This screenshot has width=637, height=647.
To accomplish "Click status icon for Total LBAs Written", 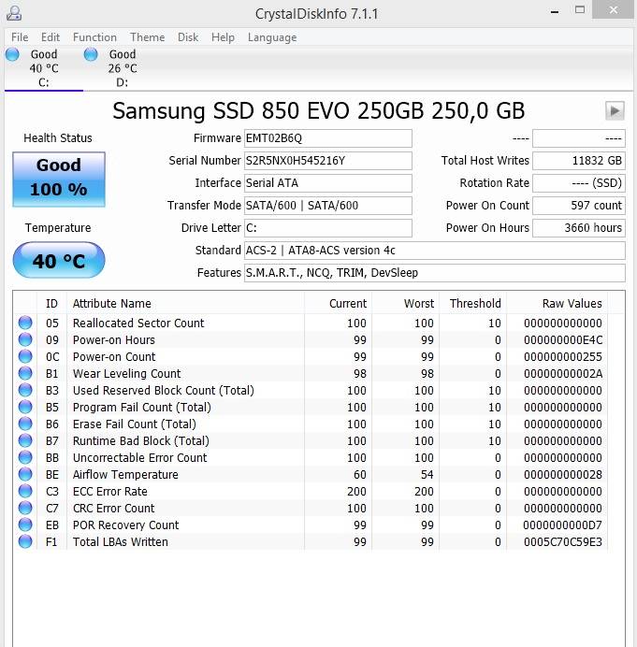I will pyautogui.click(x=25, y=541).
